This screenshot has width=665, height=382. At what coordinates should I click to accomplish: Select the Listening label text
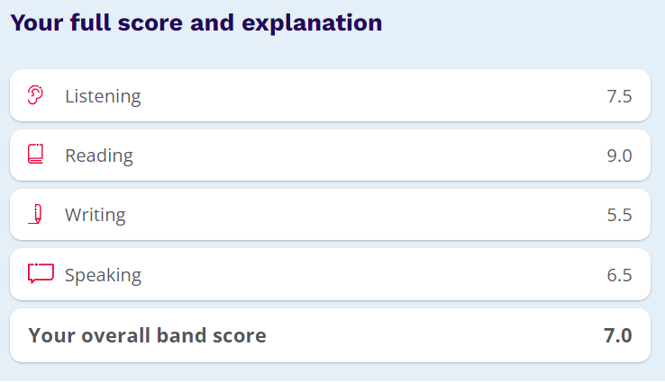103,97
